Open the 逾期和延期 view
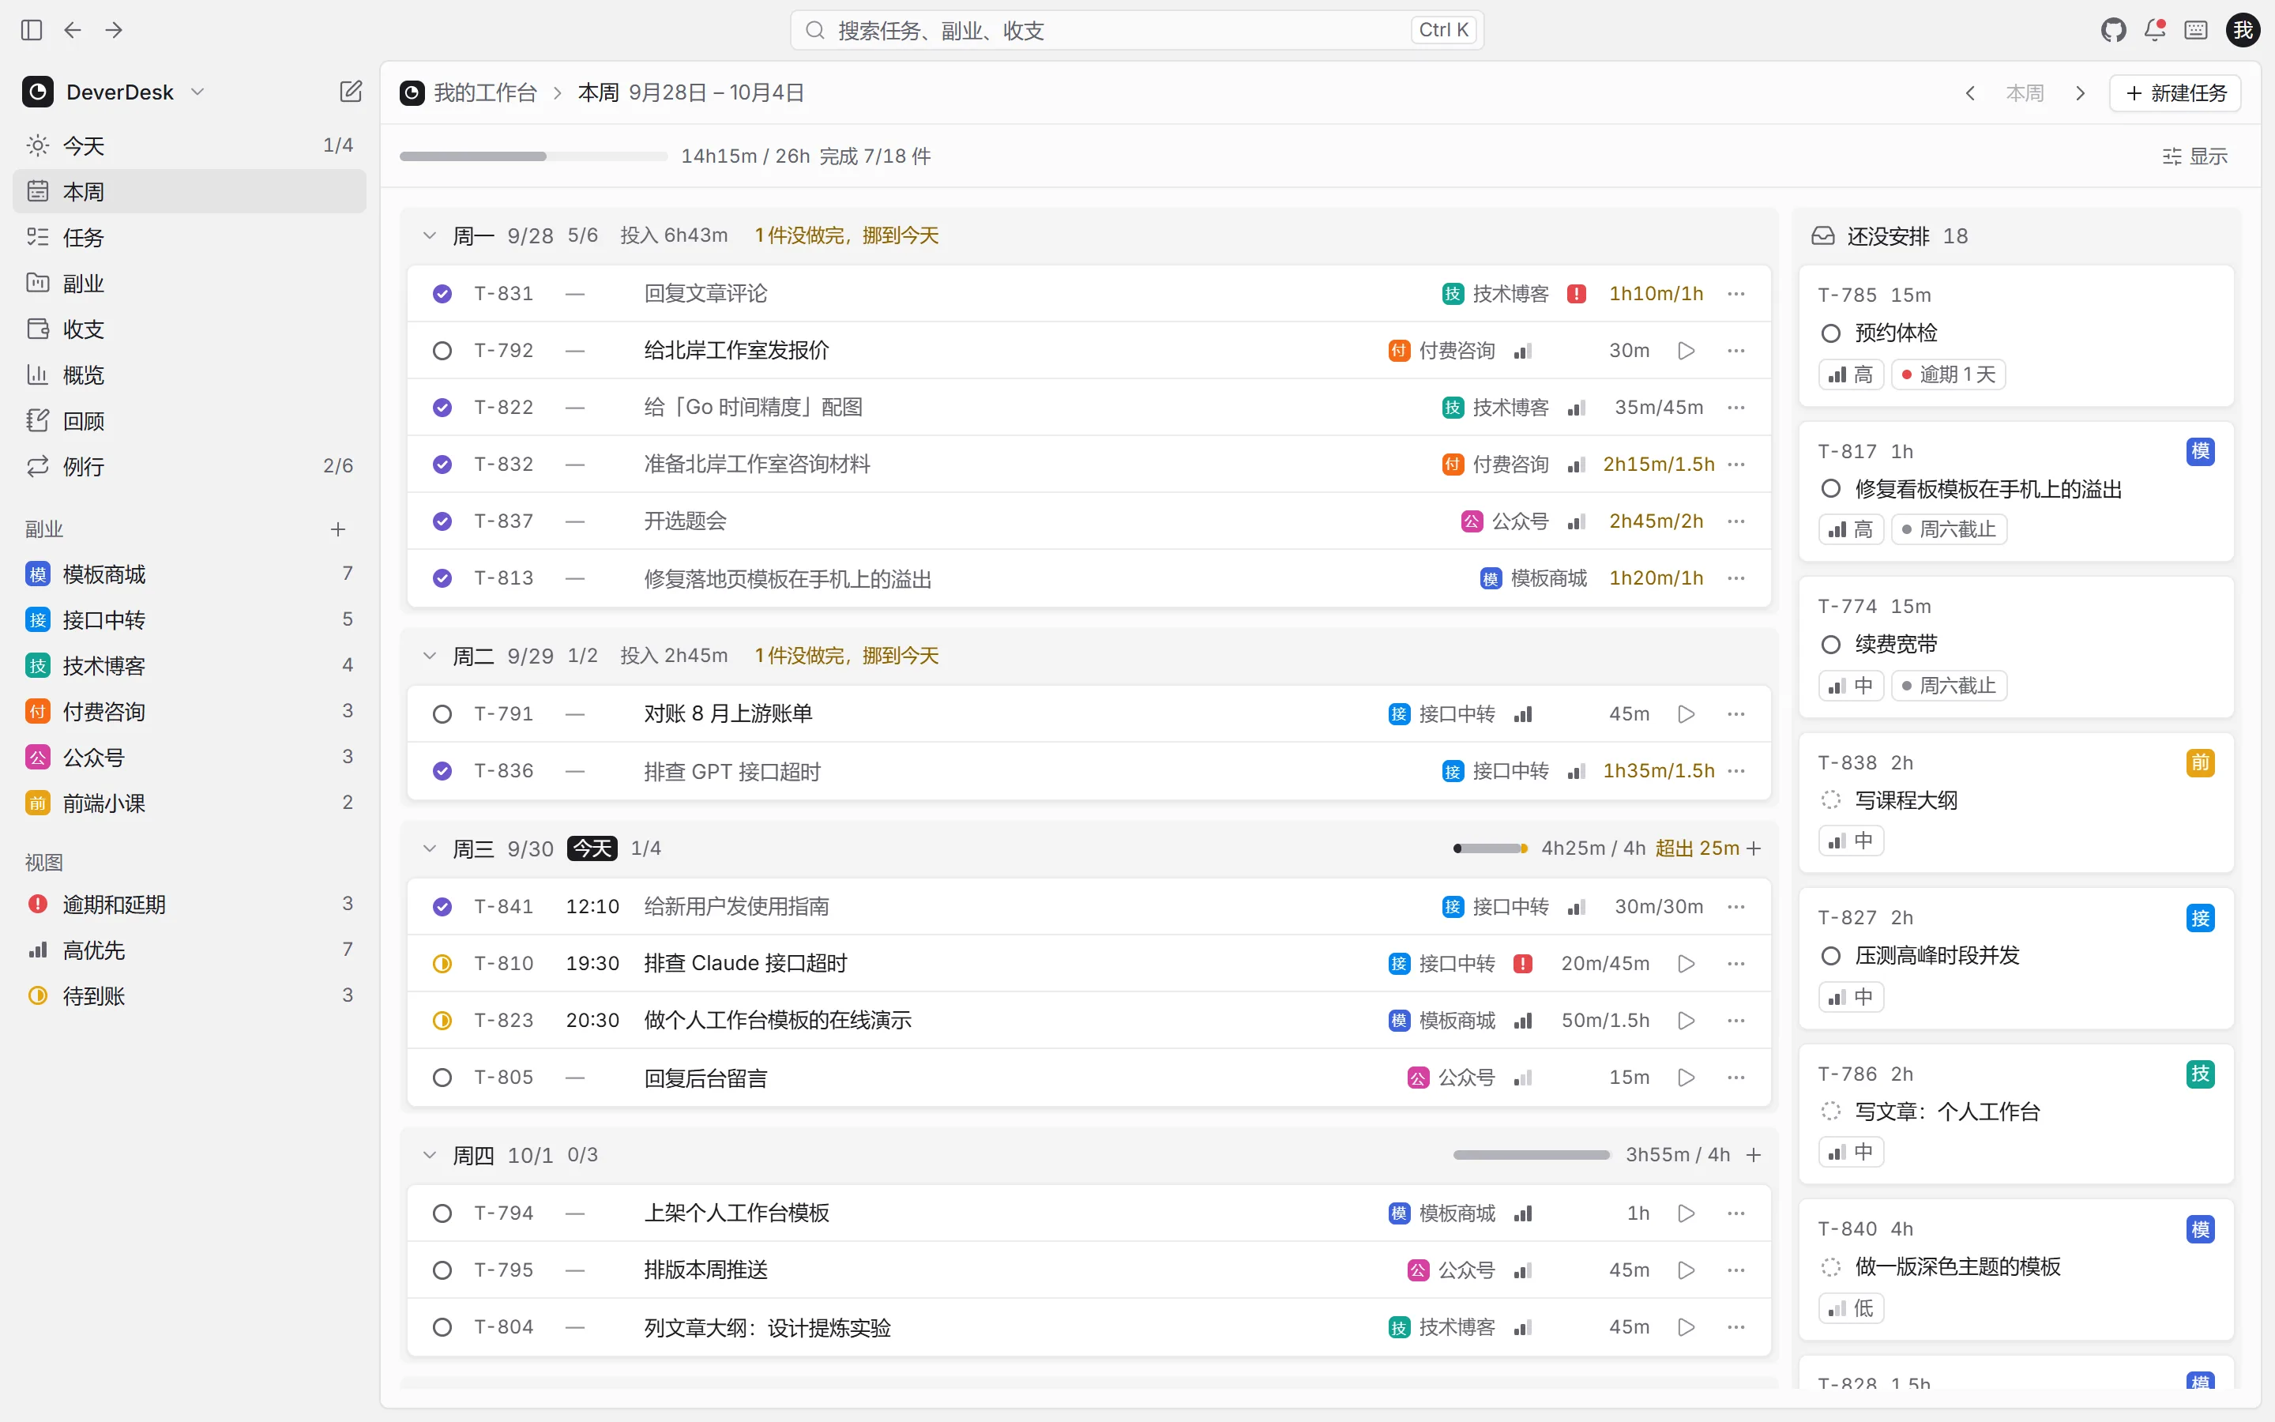The width and height of the screenshot is (2275, 1422). pos(190,904)
